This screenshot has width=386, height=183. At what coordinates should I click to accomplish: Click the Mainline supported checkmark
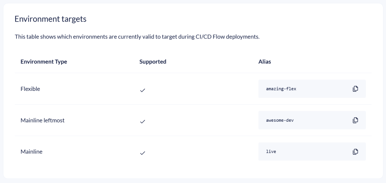[x=143, y=153]
